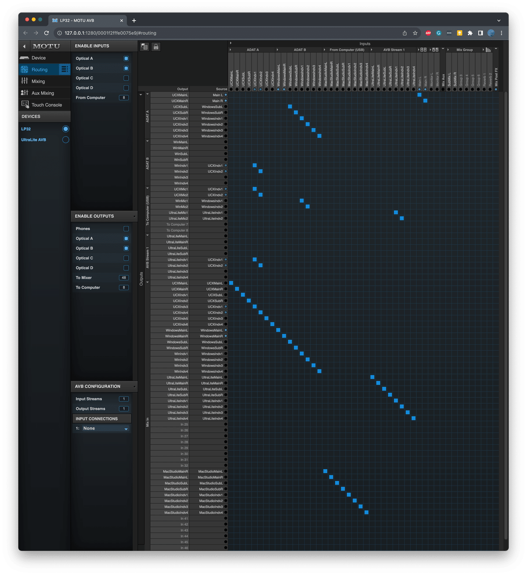
Task: Click the Routing grid icon
Action: tap(25, 69)
